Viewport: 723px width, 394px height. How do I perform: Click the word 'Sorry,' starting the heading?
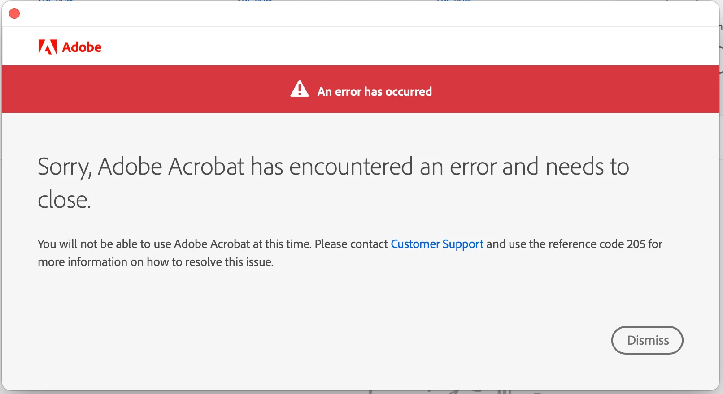64,167
